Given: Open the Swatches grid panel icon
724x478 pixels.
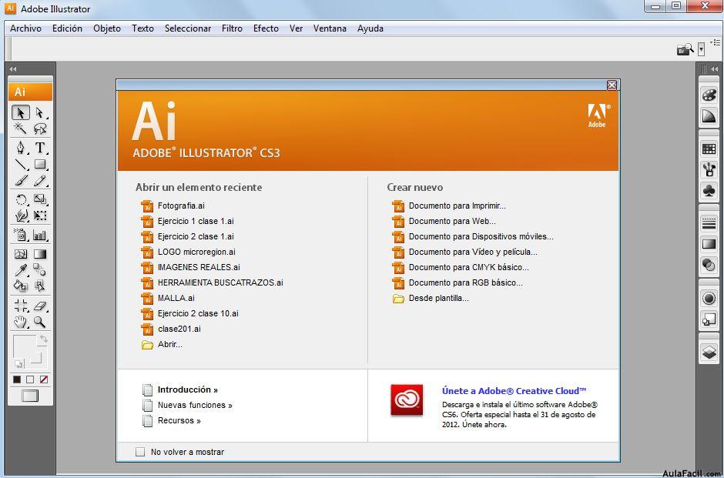Looking at the screenshot, I should (709, 149).
